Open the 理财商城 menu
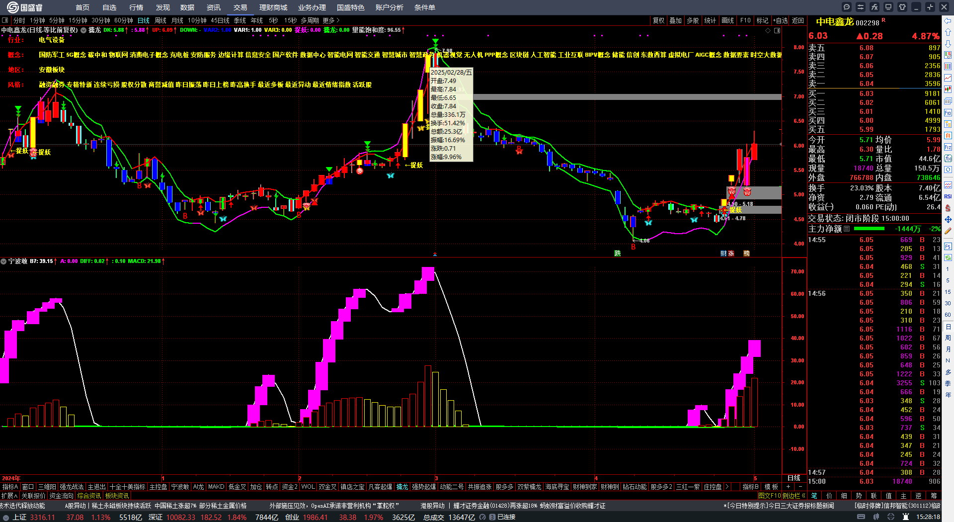Screen dimensions: 954x522 pyautogui.click(x=273, y=7)
